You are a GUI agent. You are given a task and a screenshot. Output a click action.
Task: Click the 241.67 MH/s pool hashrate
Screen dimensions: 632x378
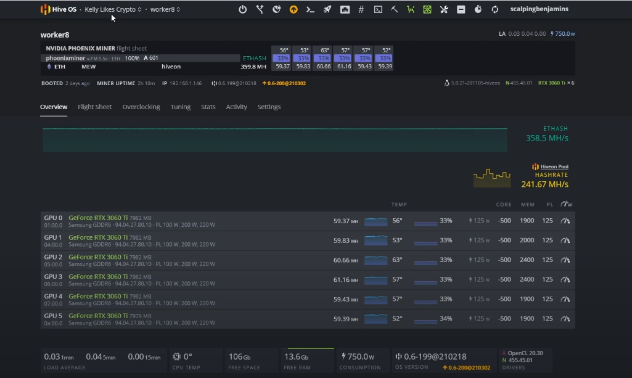point(544,184)
